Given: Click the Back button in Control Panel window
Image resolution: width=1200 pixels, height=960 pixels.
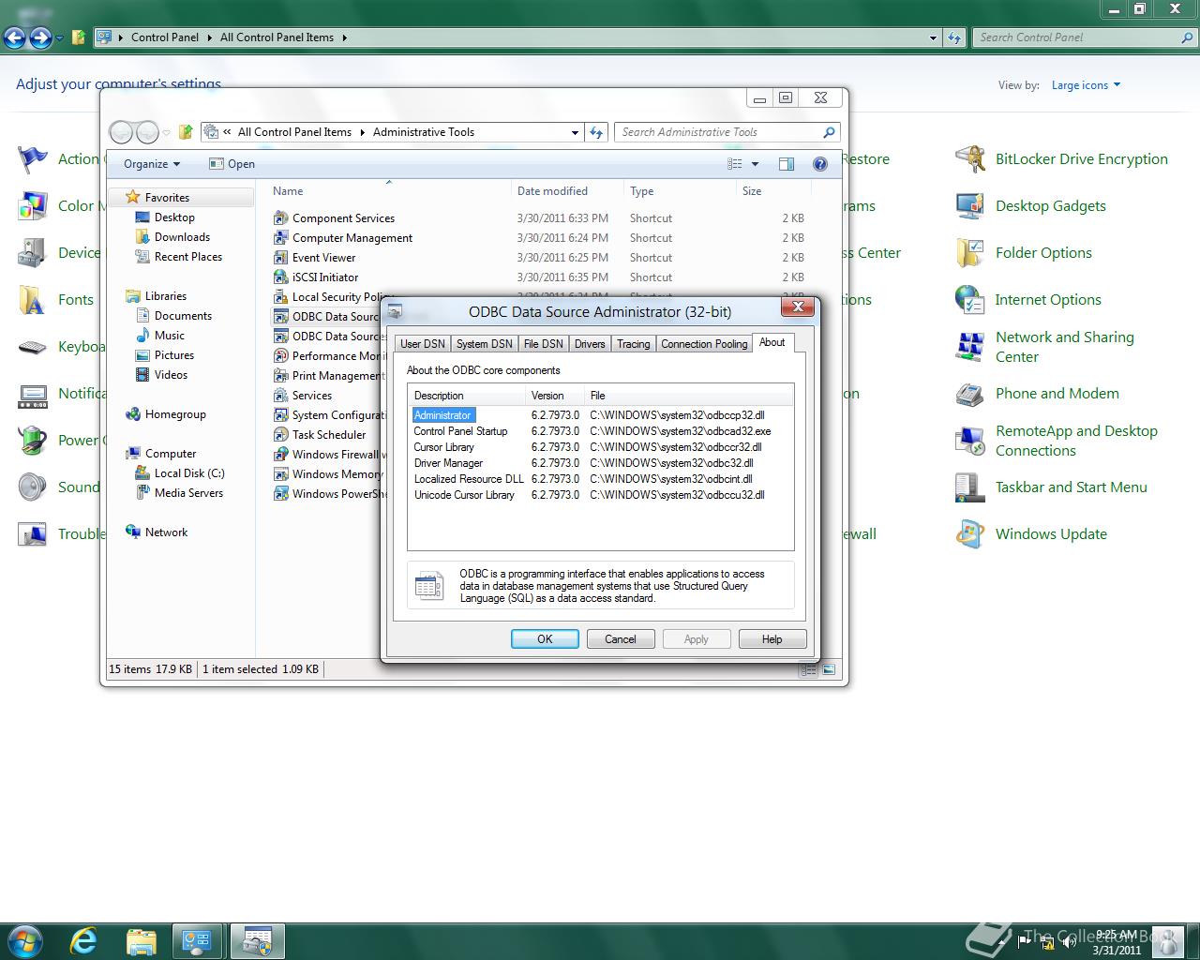Looking at the screenshot, I should point(15,37).
